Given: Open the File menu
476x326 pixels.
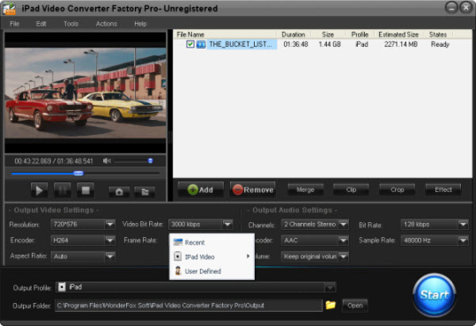Looking at the screenshot, I should (15, 24).
